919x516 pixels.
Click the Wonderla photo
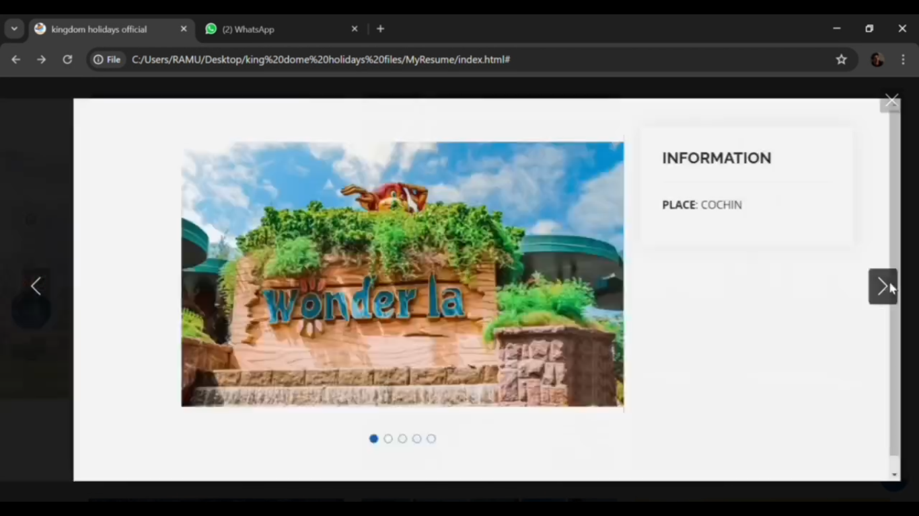402,274
